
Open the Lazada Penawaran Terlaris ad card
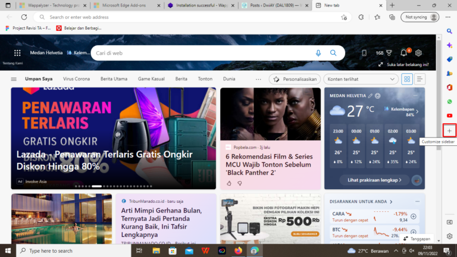pyautogui.click(x=114, y=139)
